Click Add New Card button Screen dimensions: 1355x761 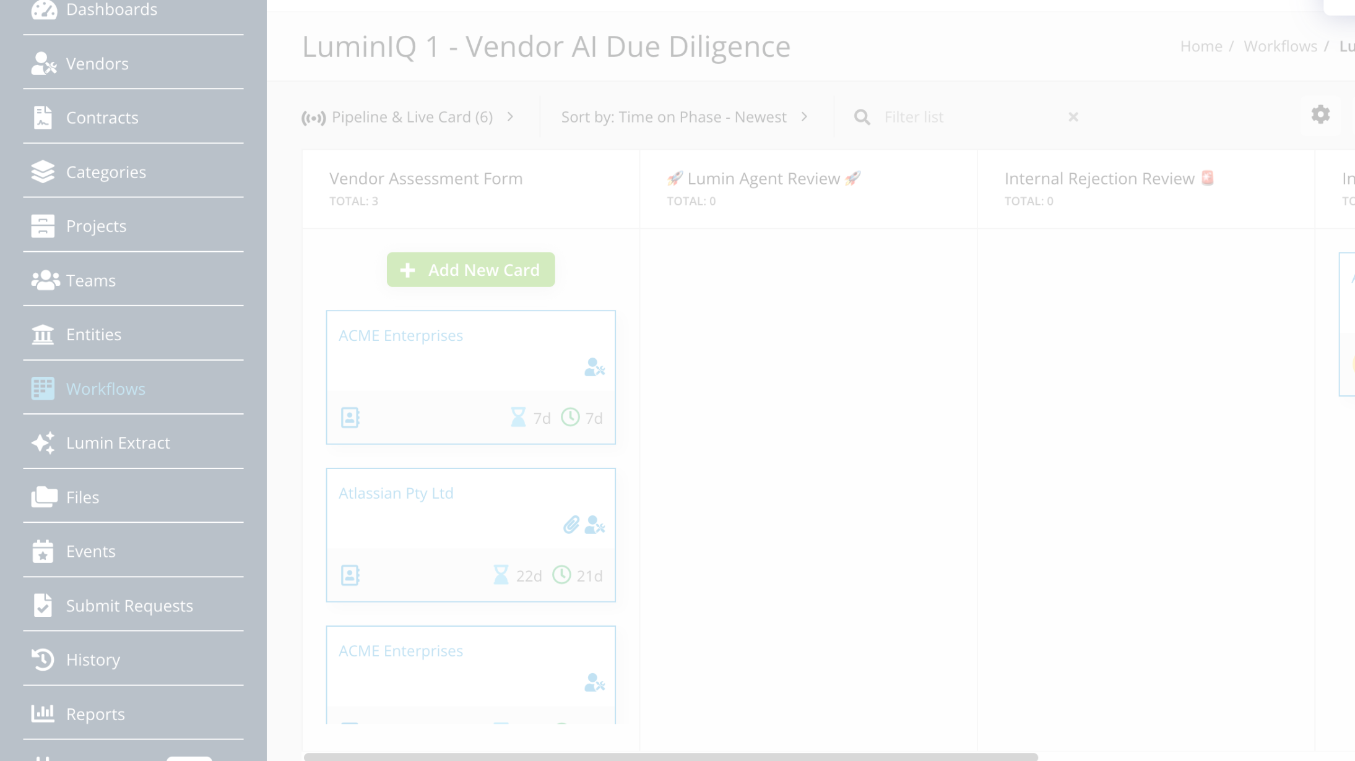click(470, 270)
